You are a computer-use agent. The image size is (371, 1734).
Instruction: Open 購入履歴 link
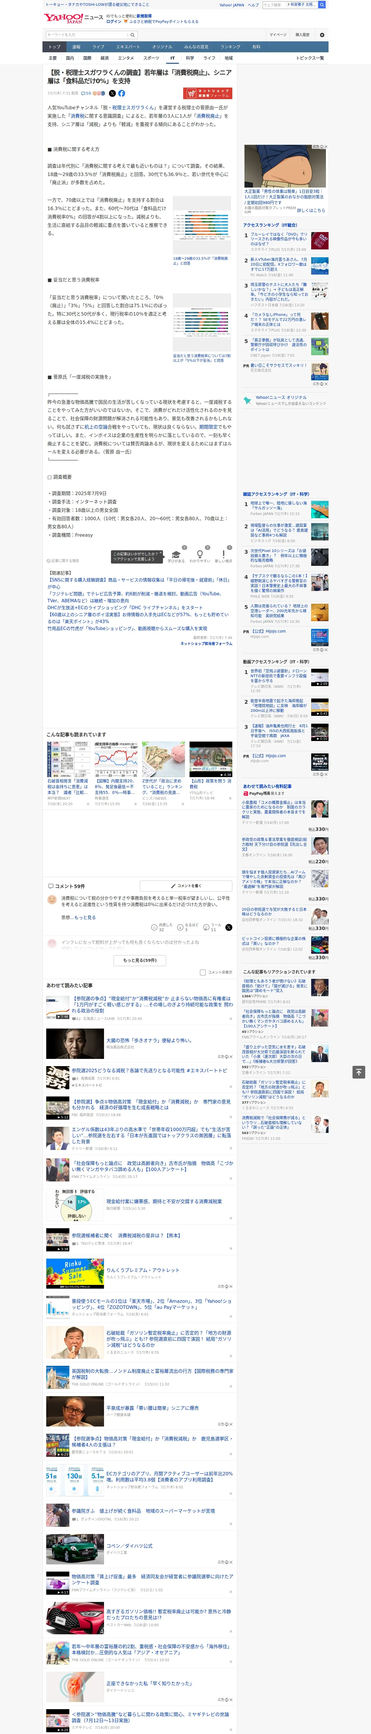coord(302,35)
